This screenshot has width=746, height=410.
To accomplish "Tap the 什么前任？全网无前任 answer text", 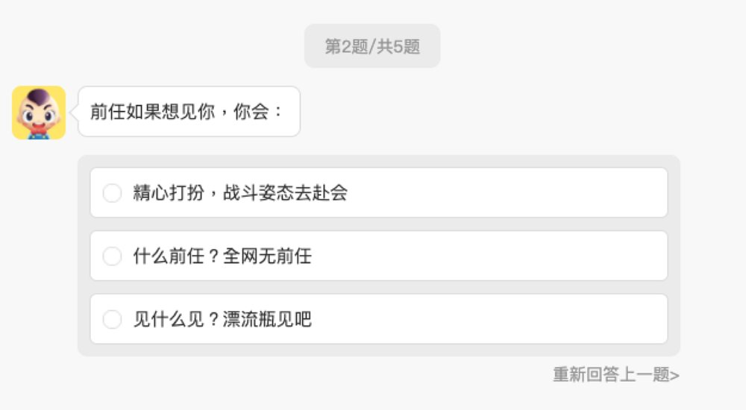I will point(222,256).
